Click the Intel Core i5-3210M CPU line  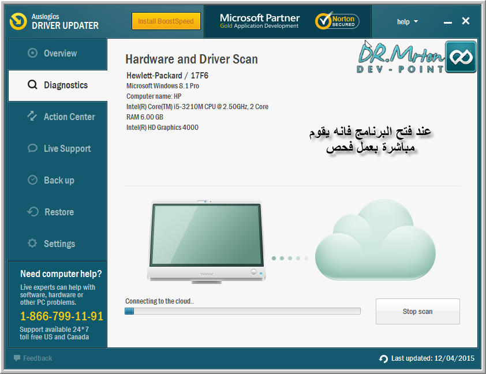pyautogui.click(x=197, y=107)
